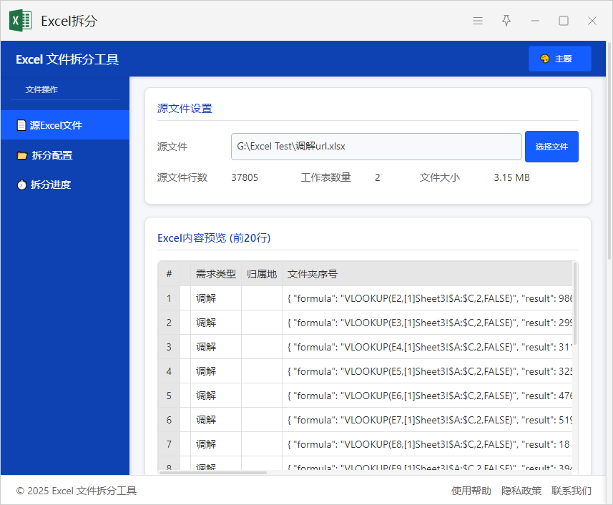This screenshot has height=505, width=613.
Task: Click 调解 cell in row 3
Action: click(x=216, y=347)
